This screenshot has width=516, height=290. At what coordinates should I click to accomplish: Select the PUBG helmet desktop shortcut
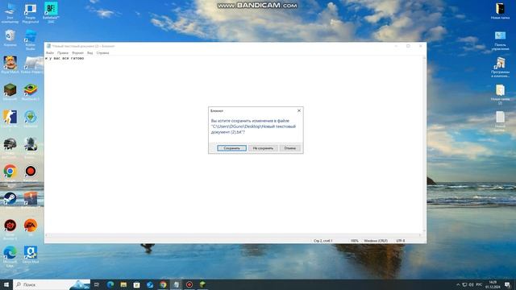[10, 147]
